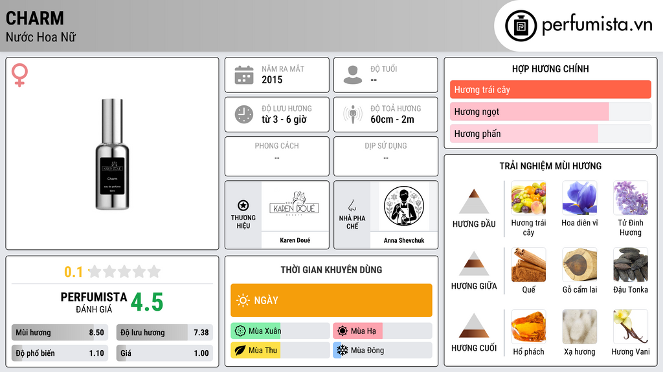Click the sillage icon beside Độ toả hương
This screenshot has width=663, height=372.
click(353, 114)
